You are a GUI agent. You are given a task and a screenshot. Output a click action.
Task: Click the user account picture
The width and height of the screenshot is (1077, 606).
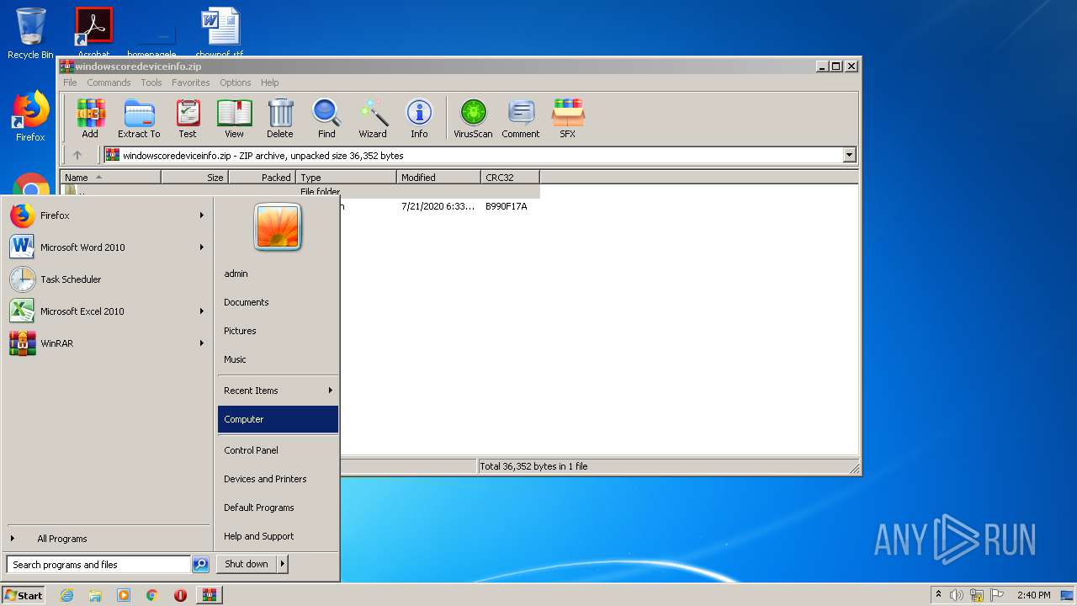(x=278, y=226)
